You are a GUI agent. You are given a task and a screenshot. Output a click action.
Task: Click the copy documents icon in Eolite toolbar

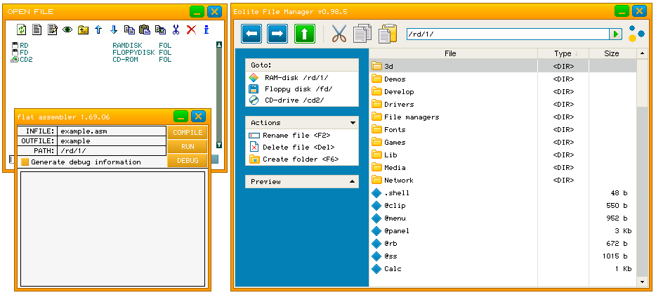coord(362,34)
